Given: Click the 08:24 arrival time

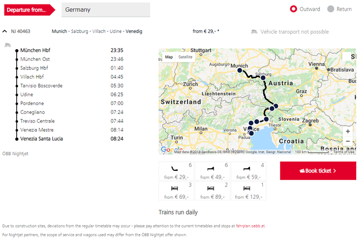Looking at the screenshot, I should coord(117,138).
